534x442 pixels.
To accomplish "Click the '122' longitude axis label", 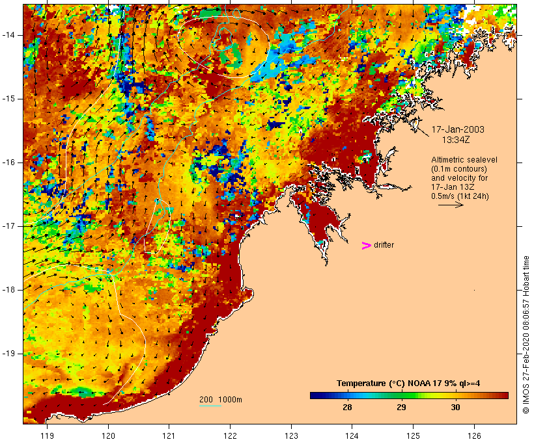I will tap(230, 435).
